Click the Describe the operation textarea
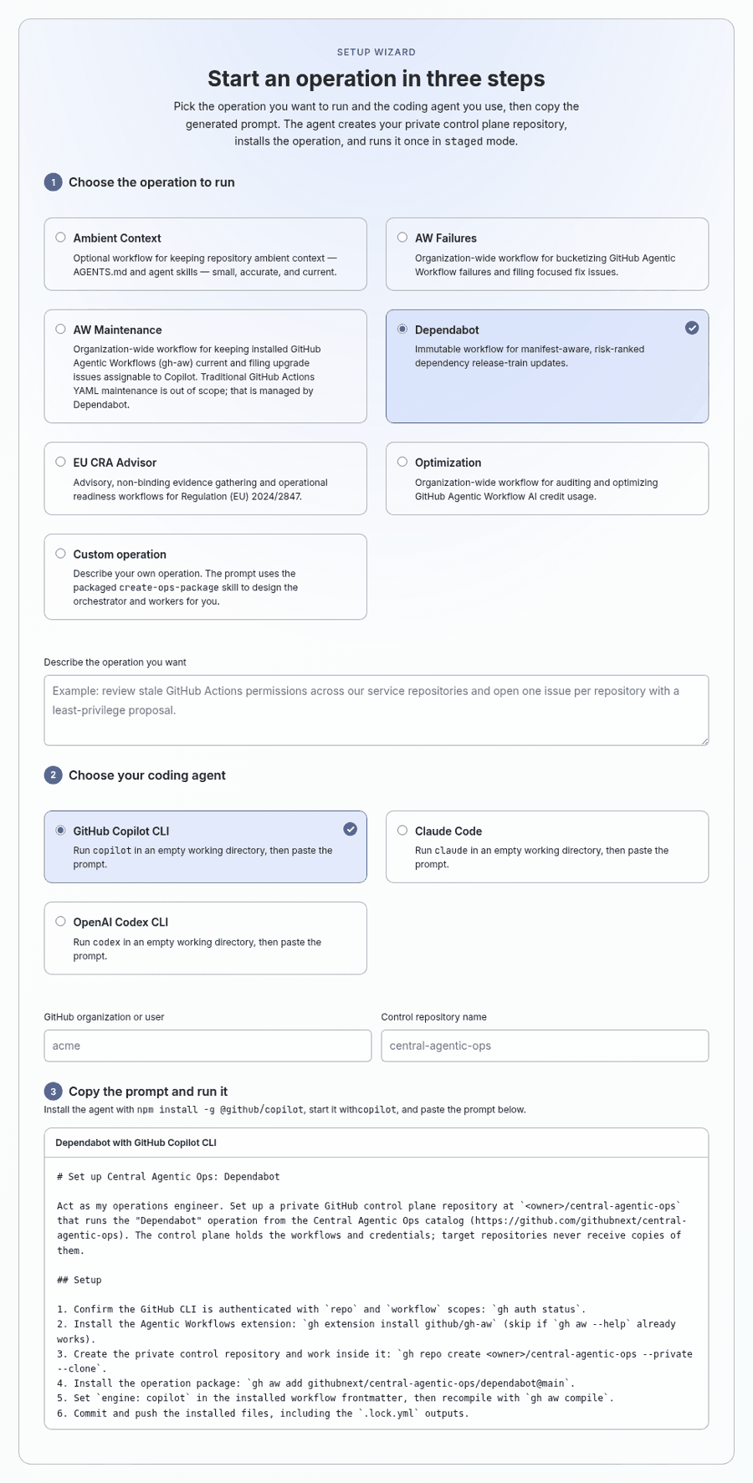This screenshot has height=1483, width=753. (x=376, y=710)
